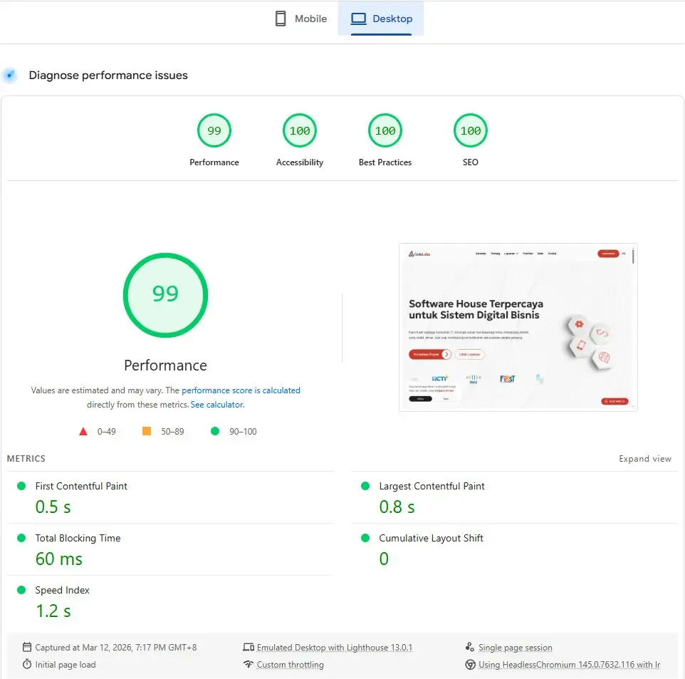Select the Mobile tab
685x679 pixels.
[300, 19]
